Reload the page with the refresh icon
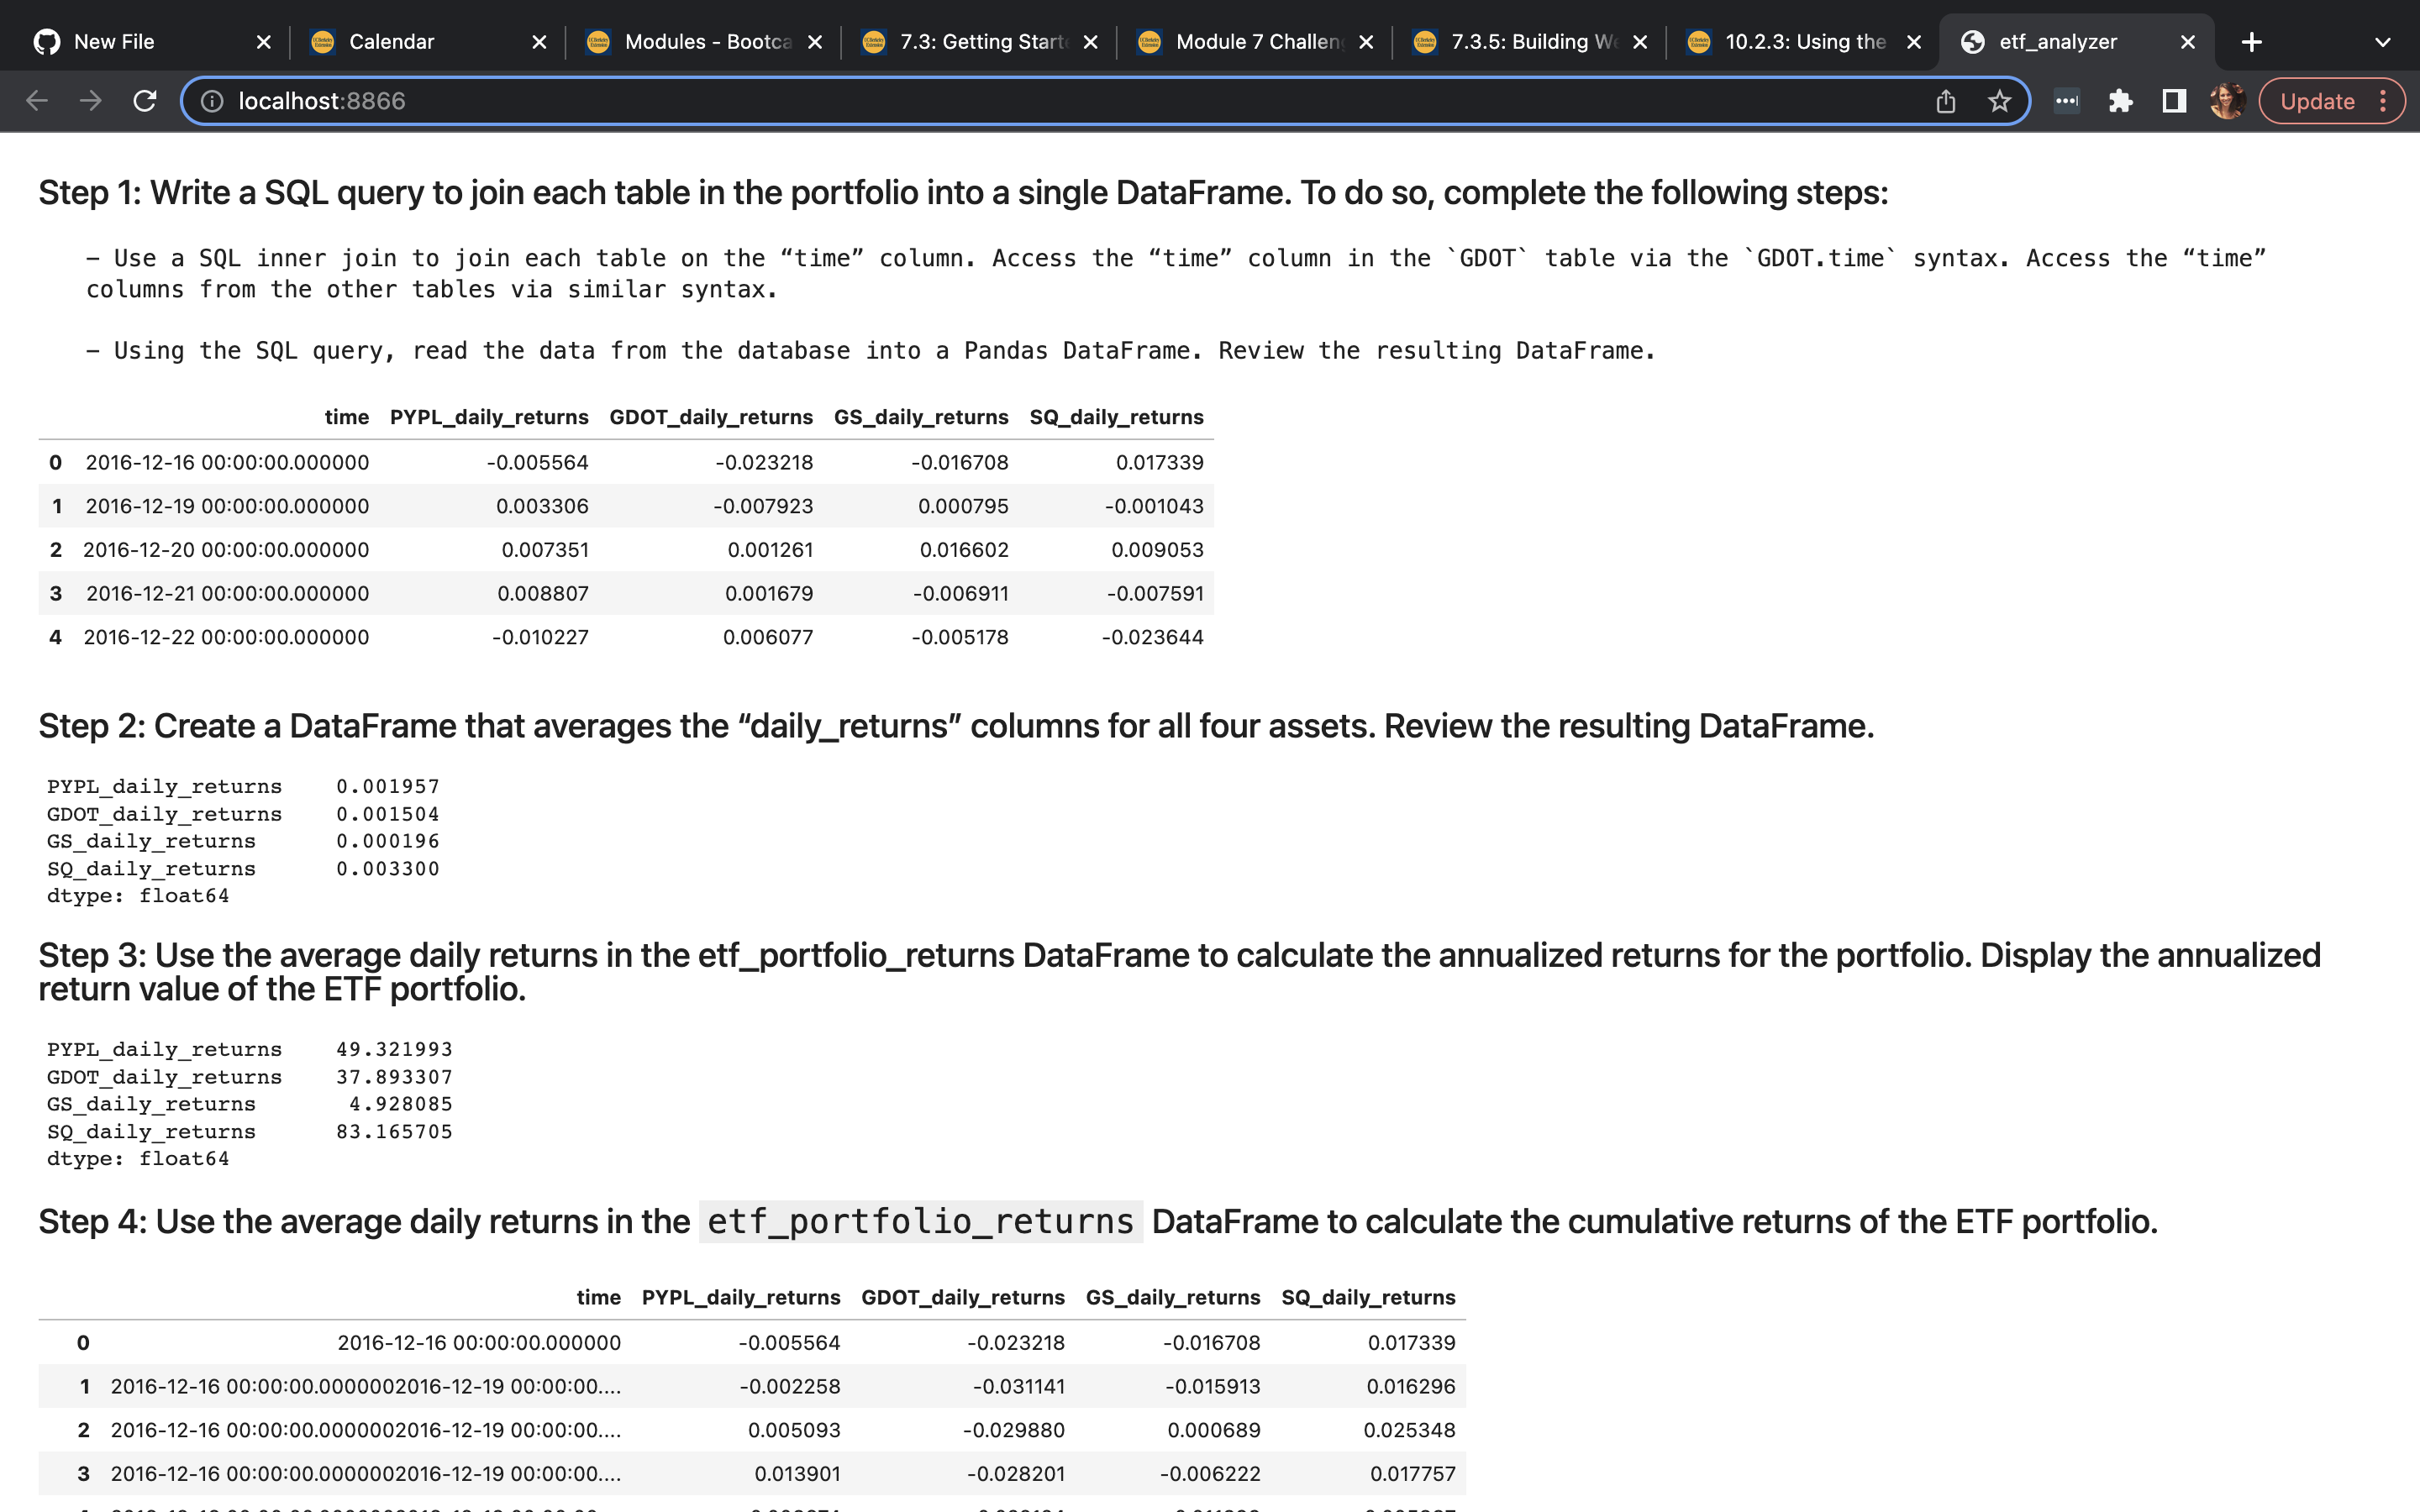Image resolution: width=2420 pixels, height=1512 pixels. tap(145, 101)
